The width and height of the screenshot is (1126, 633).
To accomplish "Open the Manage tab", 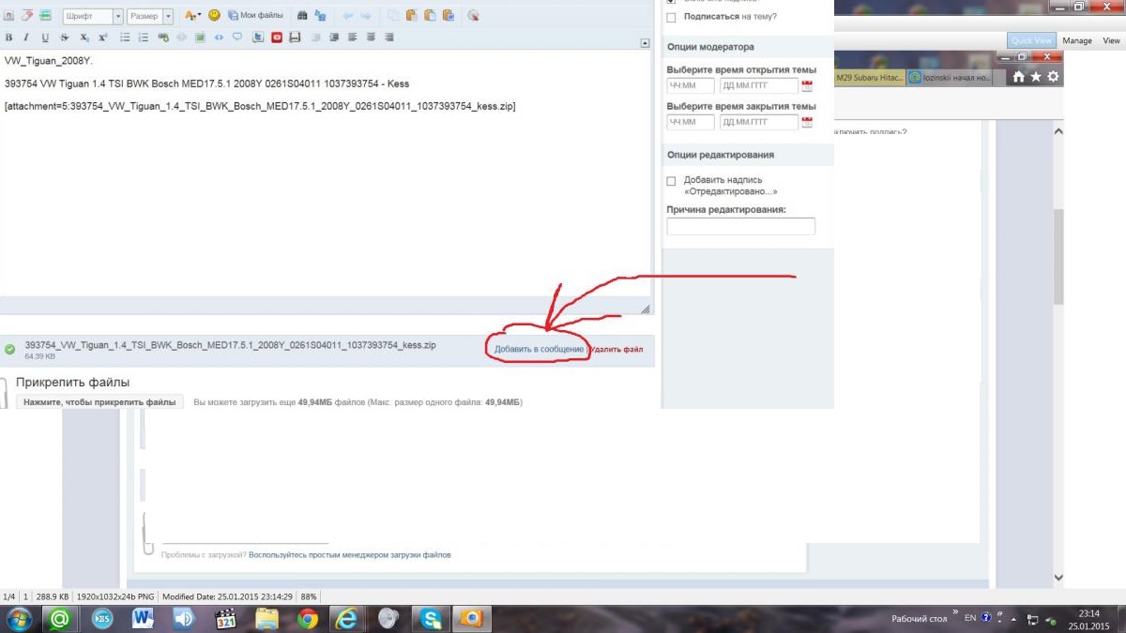I will (x=1077, y=40).
